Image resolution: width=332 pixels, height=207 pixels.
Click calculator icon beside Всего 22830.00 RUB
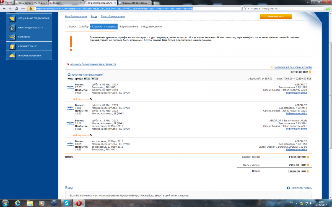pyautogui.click(x=308, y=171)
